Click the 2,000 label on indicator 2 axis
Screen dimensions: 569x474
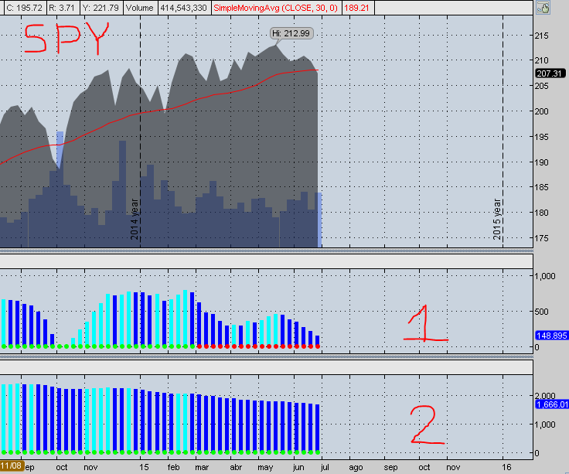pos(545,396)
